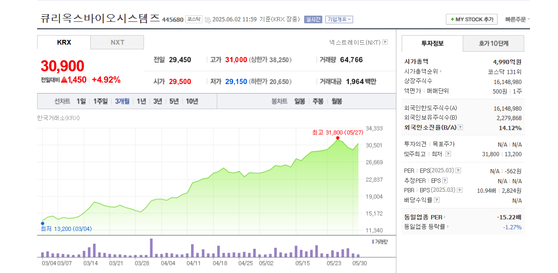Screen dimensions: 558x273
Task: Select the 3년 line chart period
Action: [158, 101]
